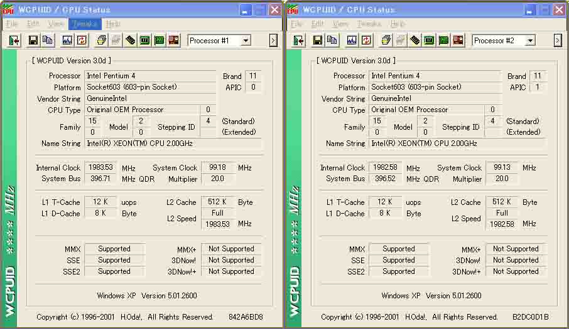Viewport: 569px width, 329px height.
Task: Click the red motherboard icon in Processor #1 window
Action: [174, 40]
